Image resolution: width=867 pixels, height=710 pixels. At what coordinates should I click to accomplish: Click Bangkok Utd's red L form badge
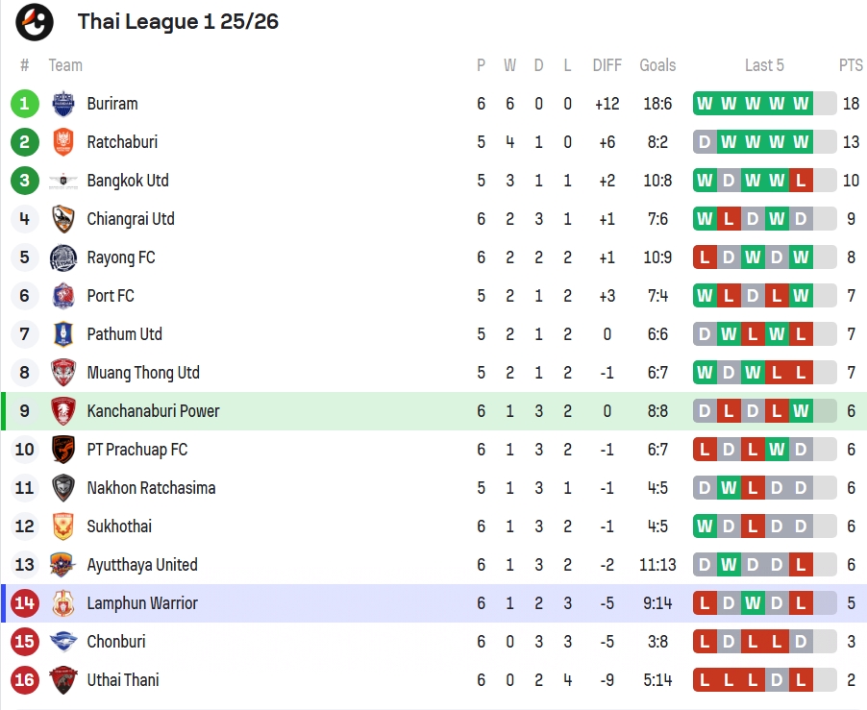pyautogui.click(x=801, y=181)
